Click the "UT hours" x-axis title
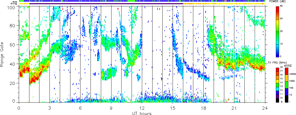Screen dimensions: 296x115 point(142,113)
